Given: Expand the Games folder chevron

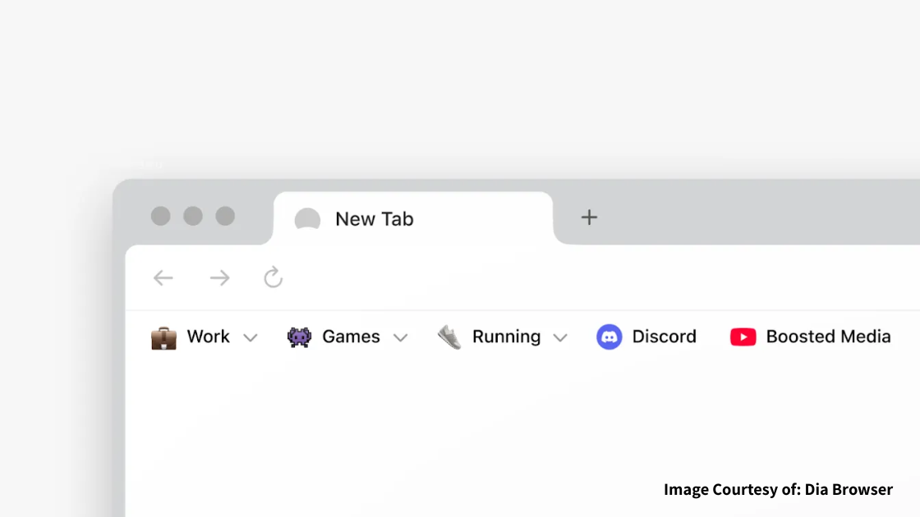Looking at the screenshot, I should (400, 338).
